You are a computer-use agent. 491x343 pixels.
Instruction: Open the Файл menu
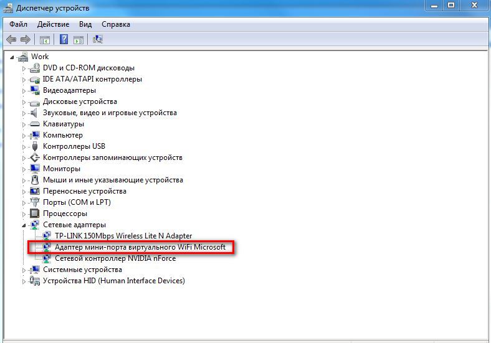tap(18, 24)
